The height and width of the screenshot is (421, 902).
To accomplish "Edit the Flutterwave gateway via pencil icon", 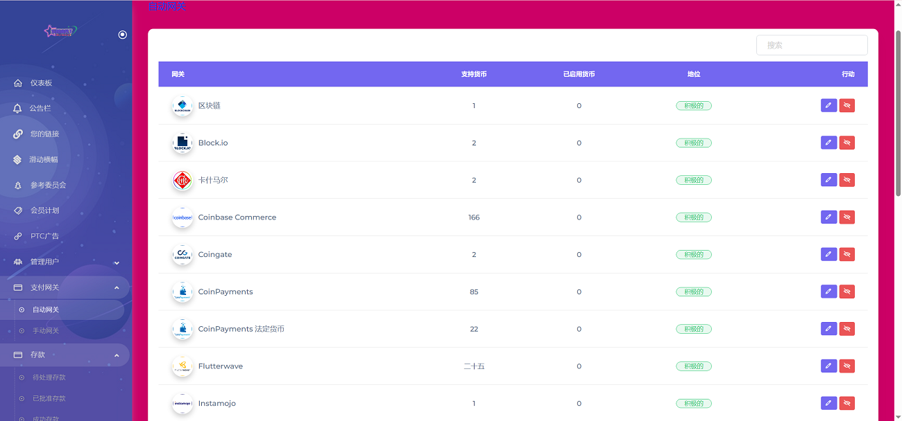I will point(828,366).
